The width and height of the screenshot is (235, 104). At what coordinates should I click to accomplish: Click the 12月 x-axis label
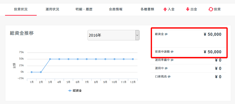pyautogui.click(x=133, y=82)
